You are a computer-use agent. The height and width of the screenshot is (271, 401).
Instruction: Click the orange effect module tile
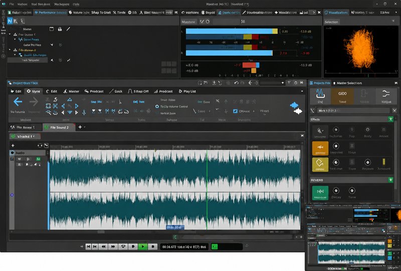320,148
